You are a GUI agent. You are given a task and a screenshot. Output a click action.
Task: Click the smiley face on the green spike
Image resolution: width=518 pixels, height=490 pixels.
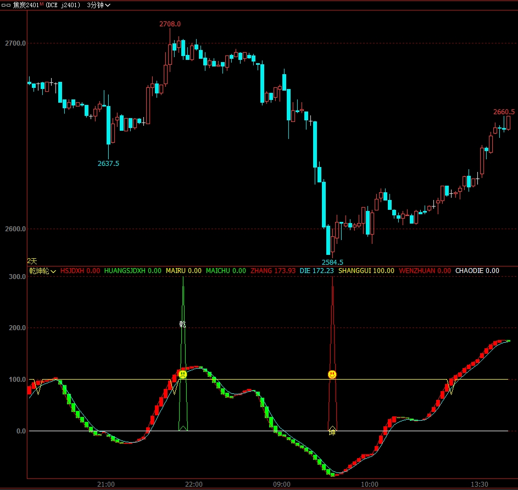click(x=183, y=374)
